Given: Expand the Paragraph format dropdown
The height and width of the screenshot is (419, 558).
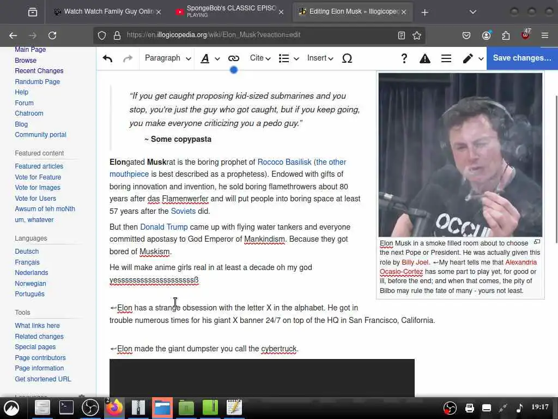Looking at the screenshot, I should click(x=168, y=58).
